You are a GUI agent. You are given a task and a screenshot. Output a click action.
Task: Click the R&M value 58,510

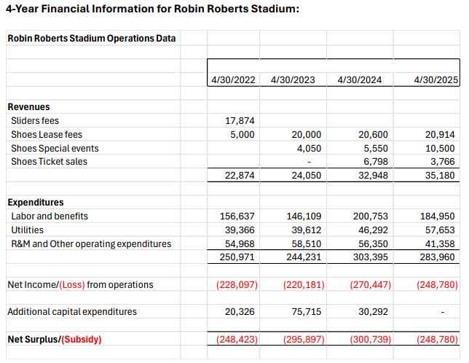coord(307,244)
